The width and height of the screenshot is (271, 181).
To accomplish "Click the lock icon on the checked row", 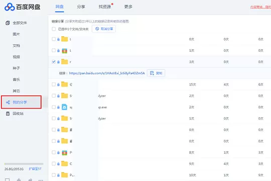I will (x=58, y=62).
